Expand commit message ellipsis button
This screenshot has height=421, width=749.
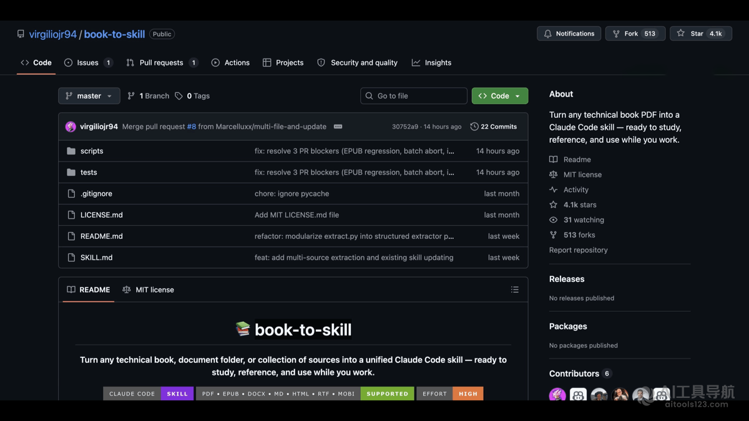click(x=338, y=127)
